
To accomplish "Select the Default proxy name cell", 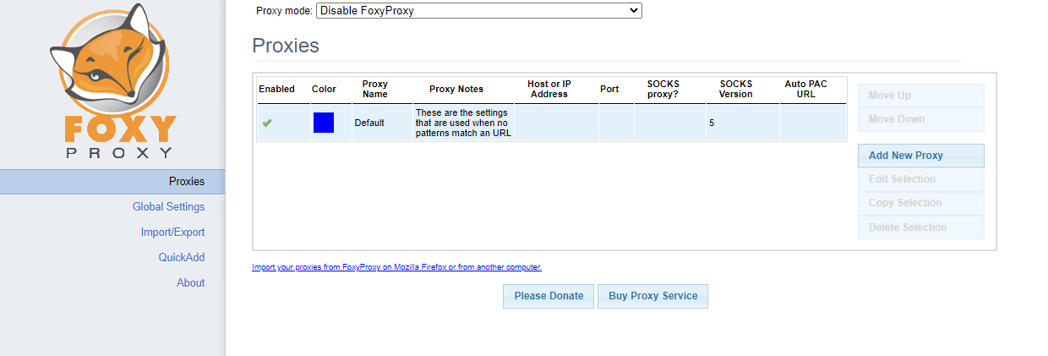I will [369, 123].
